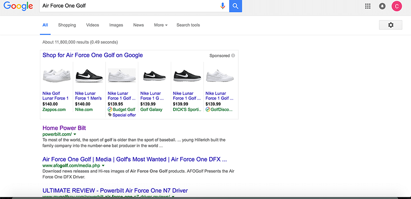The height and width of the screenshot is (199, 411).
Task: Click the Sponsored label
Action: pos(220,56)
